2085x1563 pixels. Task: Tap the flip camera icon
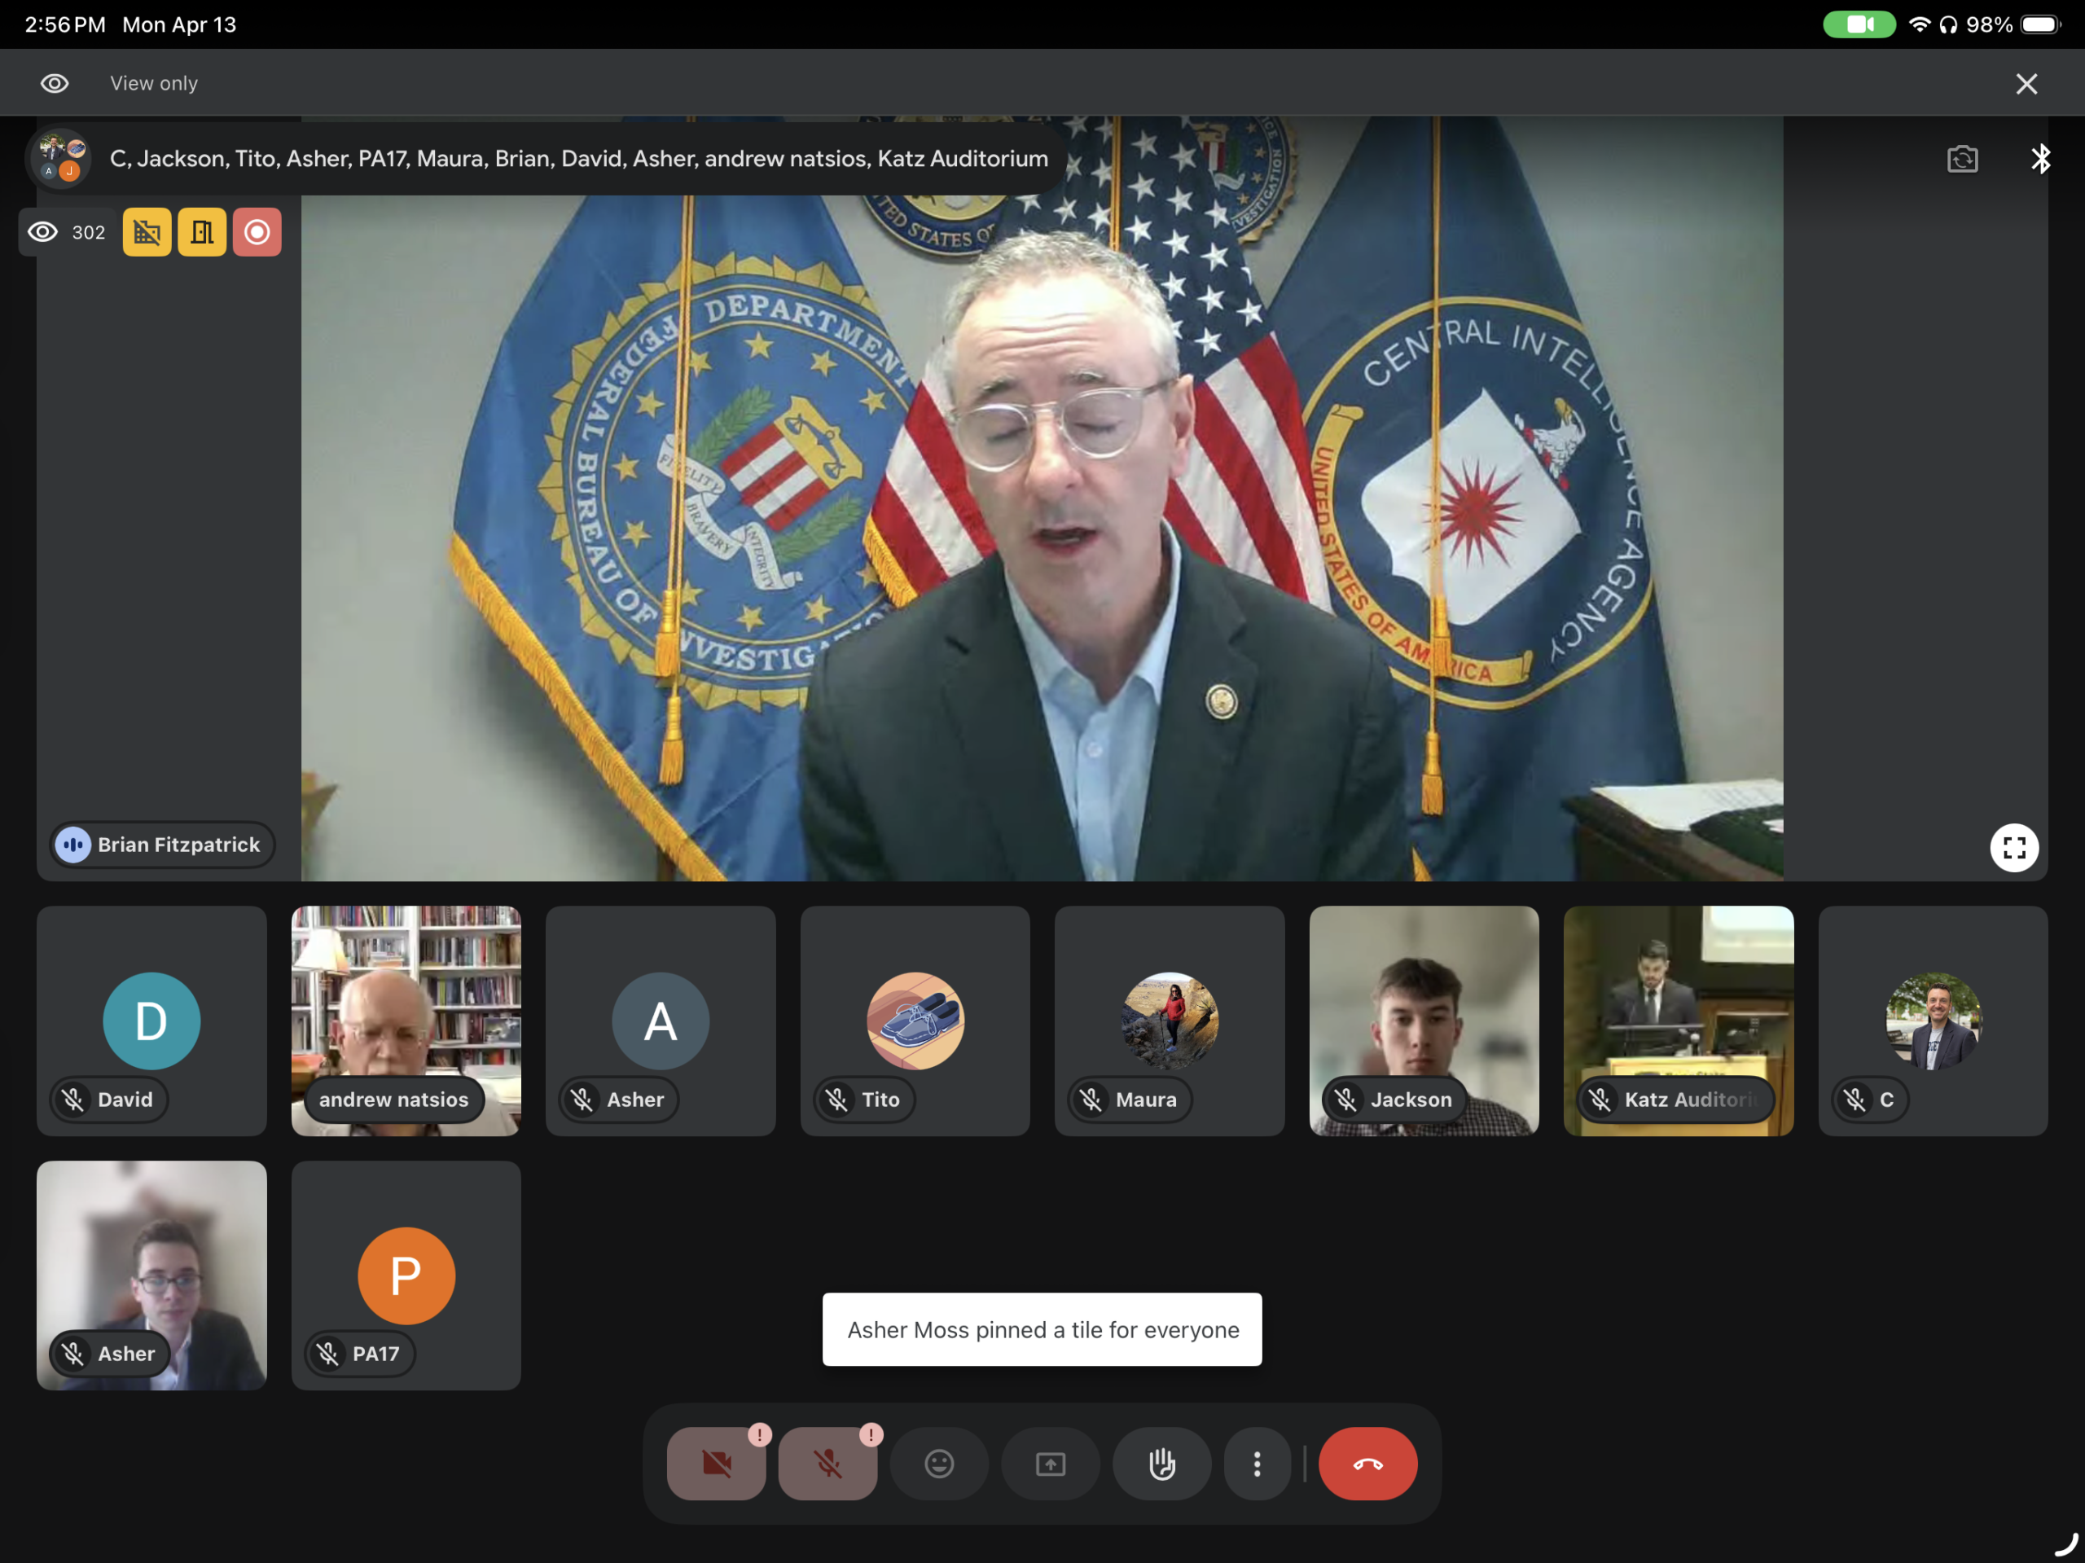tap(1961, 158)
